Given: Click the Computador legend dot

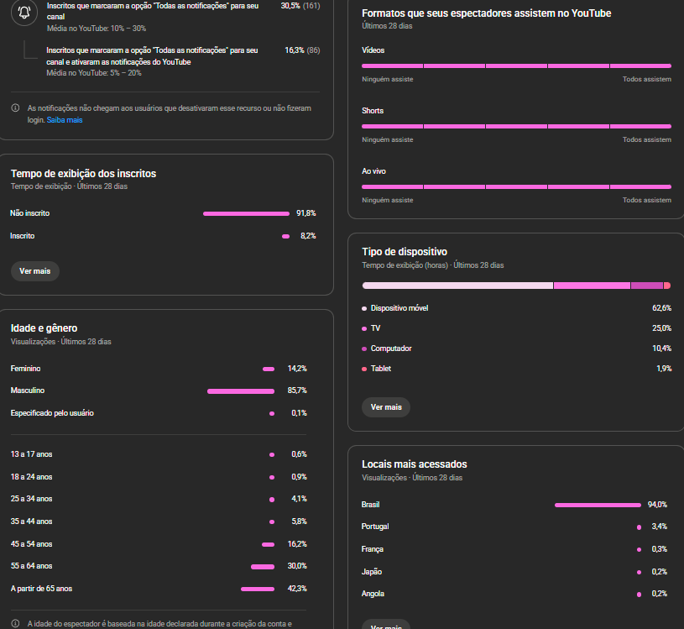Looking at the screenshot, I should pos(364,349).
